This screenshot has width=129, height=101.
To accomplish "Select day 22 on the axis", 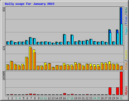I will pos(87,98).
